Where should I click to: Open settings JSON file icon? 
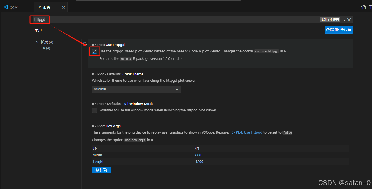(363, 7)
